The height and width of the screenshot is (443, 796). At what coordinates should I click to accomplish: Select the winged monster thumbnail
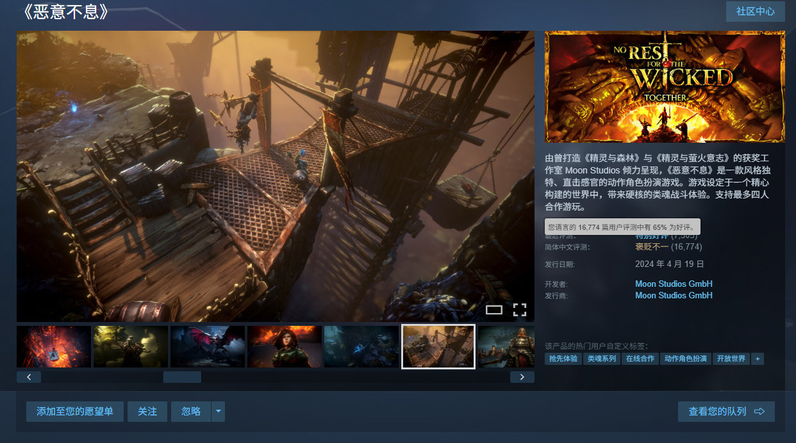point(208,346)
